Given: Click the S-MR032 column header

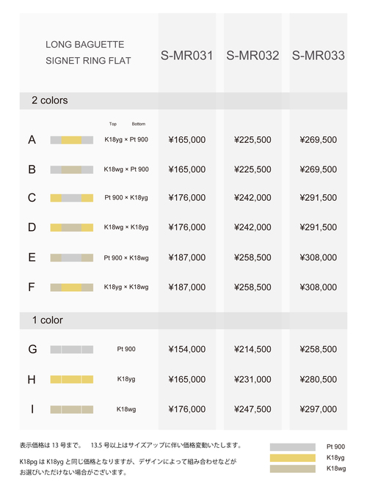Looking at the screenshot, I should pos(252,56).
